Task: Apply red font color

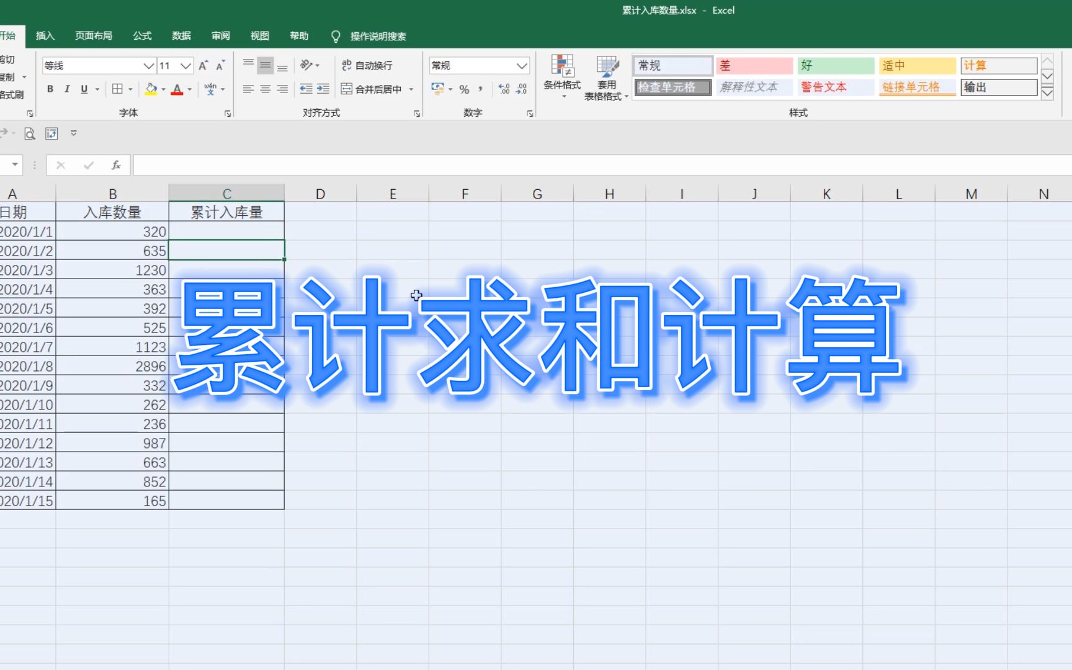Action: (x=177, y=89)
